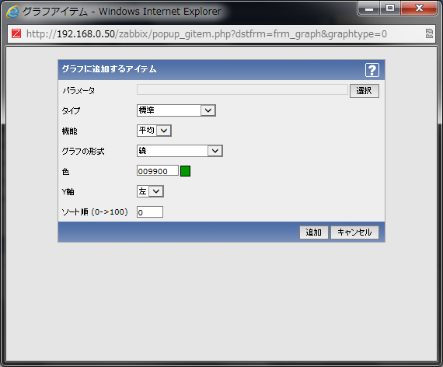Click the キャンセル button

pyautogui.click(x=354, y=232)
